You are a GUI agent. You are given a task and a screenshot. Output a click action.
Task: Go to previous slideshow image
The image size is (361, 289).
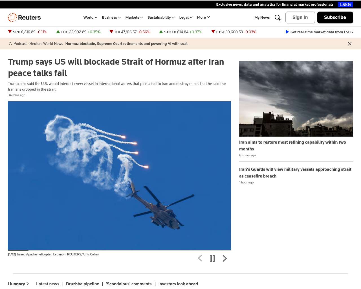click(x=200, y=258)
